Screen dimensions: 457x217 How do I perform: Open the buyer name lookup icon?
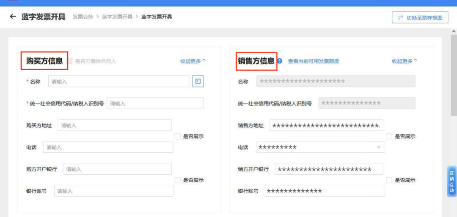pos(198,82)
